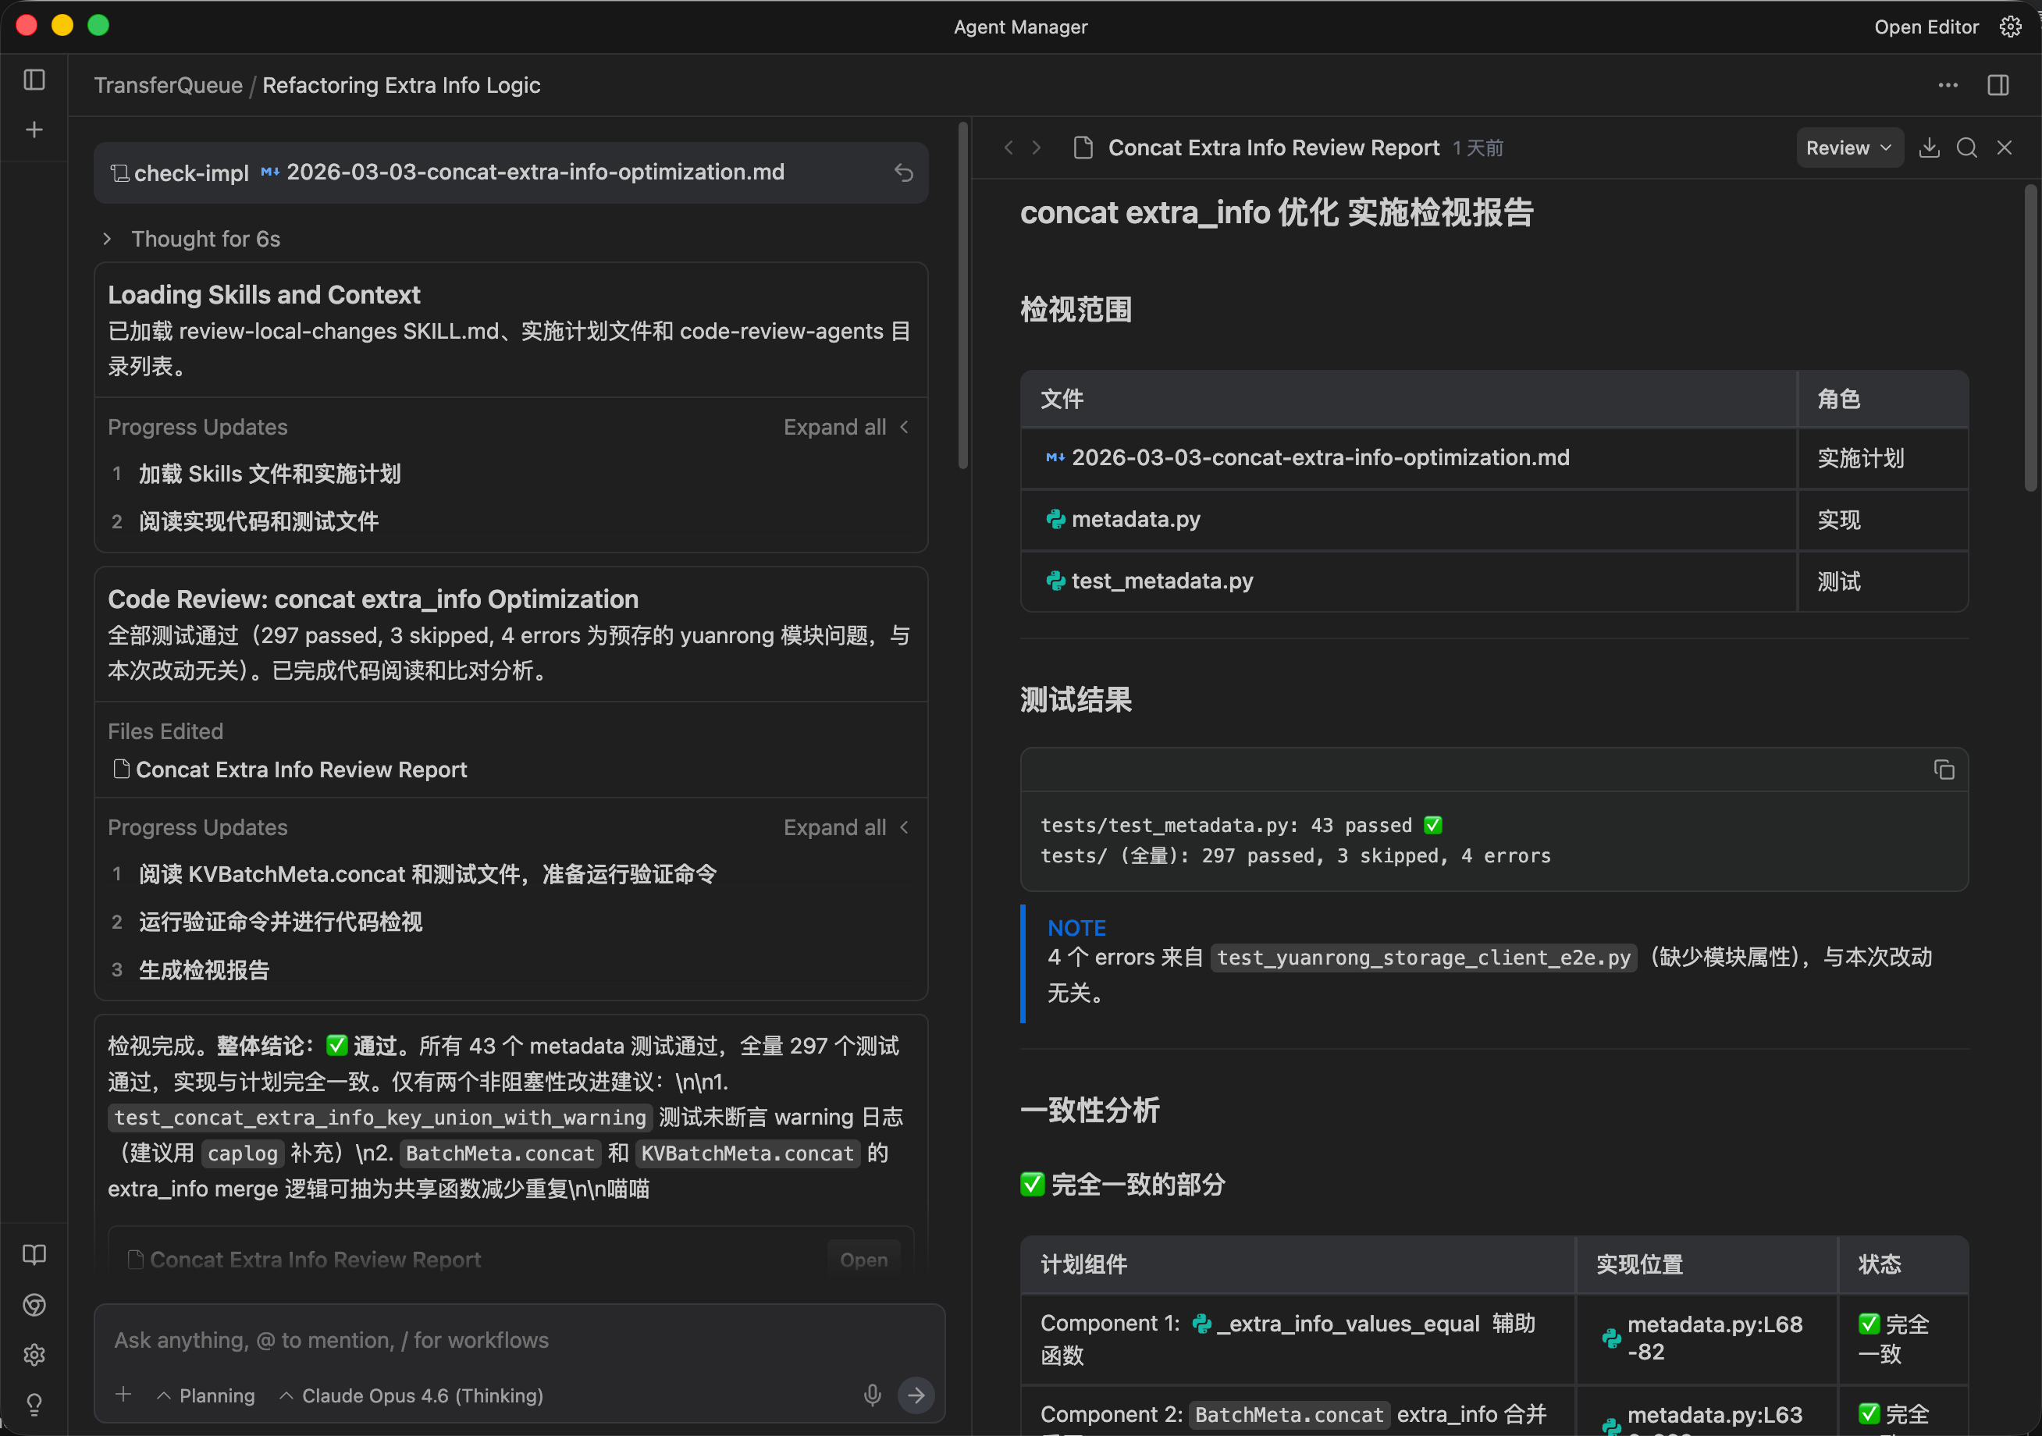Open the Review mode dropdown

click(x=1848, y=148)
